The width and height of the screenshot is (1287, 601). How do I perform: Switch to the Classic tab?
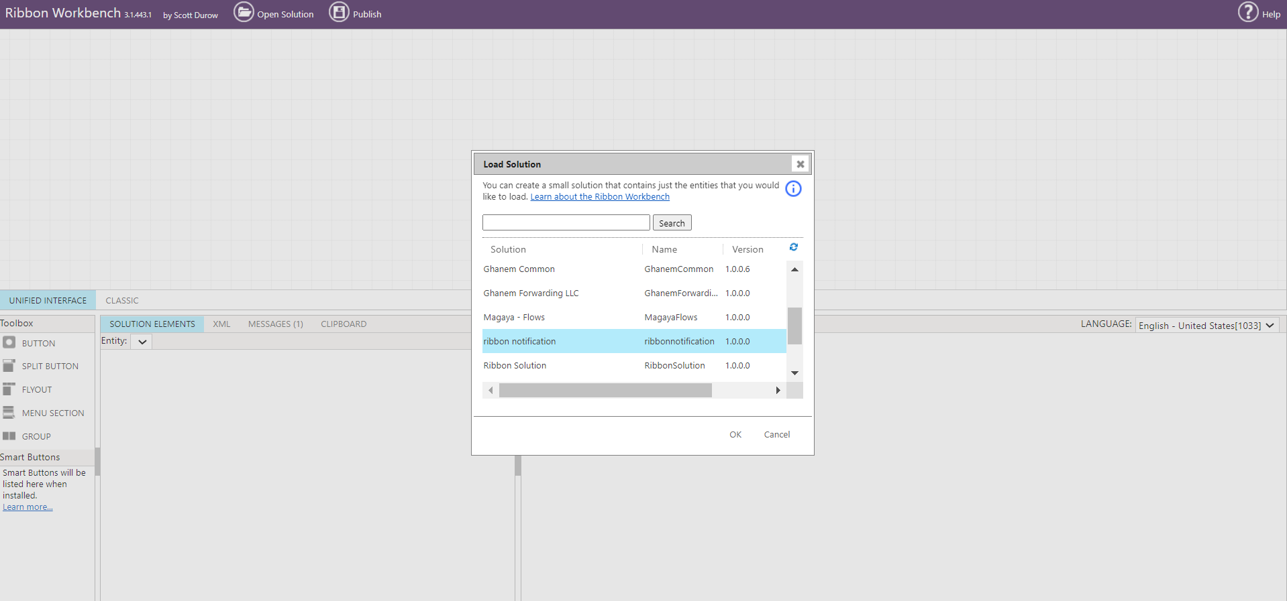coord(122,301)
